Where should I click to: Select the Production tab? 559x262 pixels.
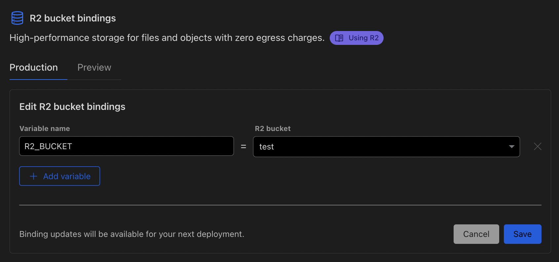(x=34, y=68)
